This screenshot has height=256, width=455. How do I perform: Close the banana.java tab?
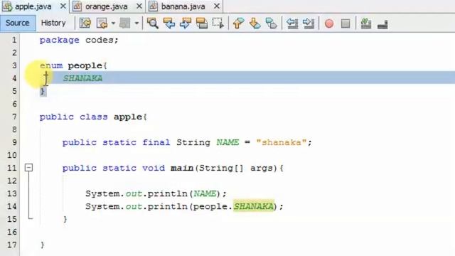[216, 6]
